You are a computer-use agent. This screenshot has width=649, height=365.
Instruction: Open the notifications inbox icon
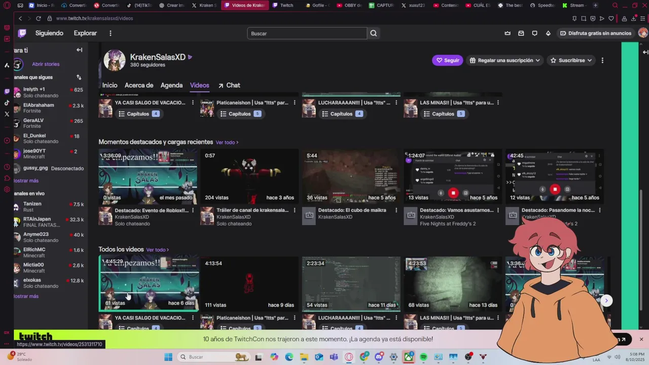tap(521, 33)
